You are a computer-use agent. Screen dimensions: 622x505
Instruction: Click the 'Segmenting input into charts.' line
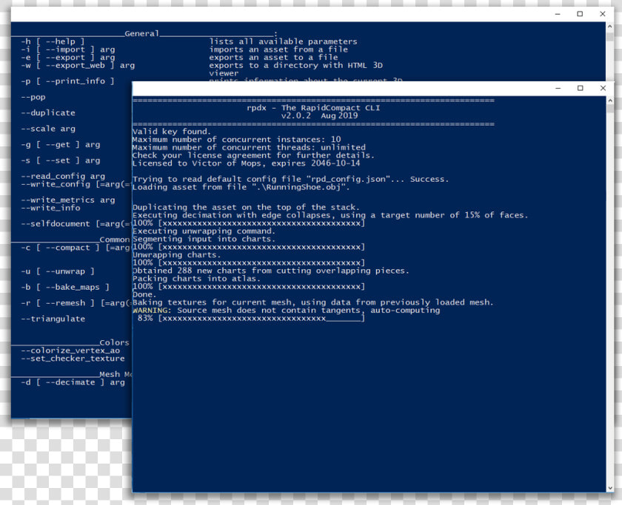coord(204,239)
